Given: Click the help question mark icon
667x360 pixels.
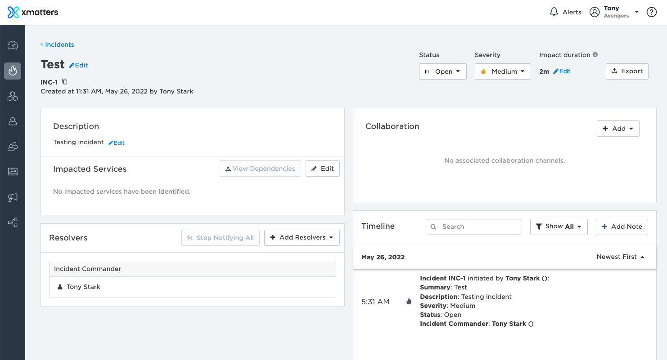Looking at the screenshot, I should pyautogui.click(x=651, y=12).
